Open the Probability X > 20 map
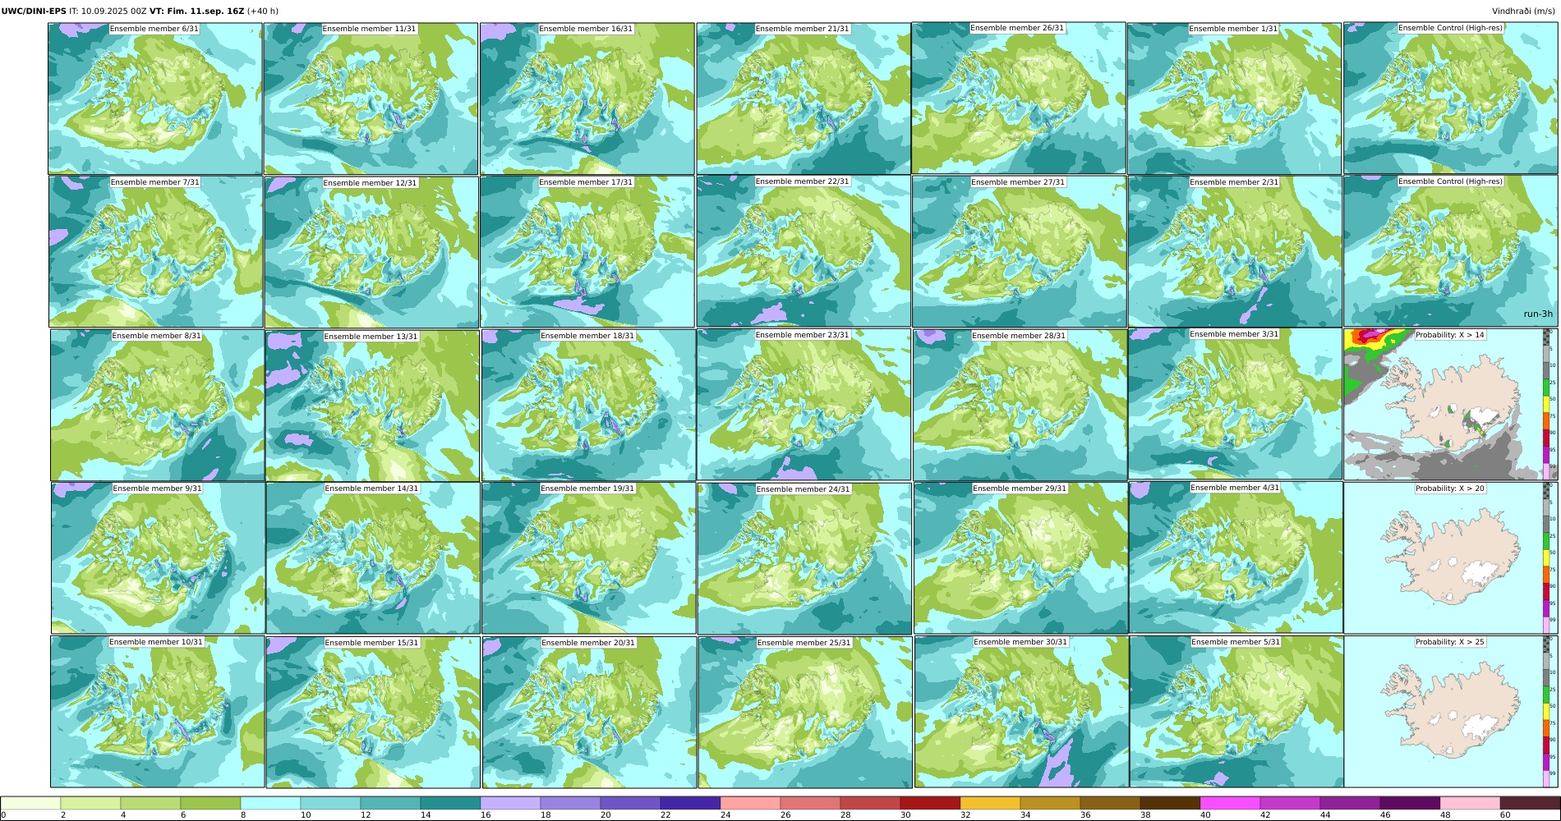1561x821 pixels. [x=1451, y=558]
